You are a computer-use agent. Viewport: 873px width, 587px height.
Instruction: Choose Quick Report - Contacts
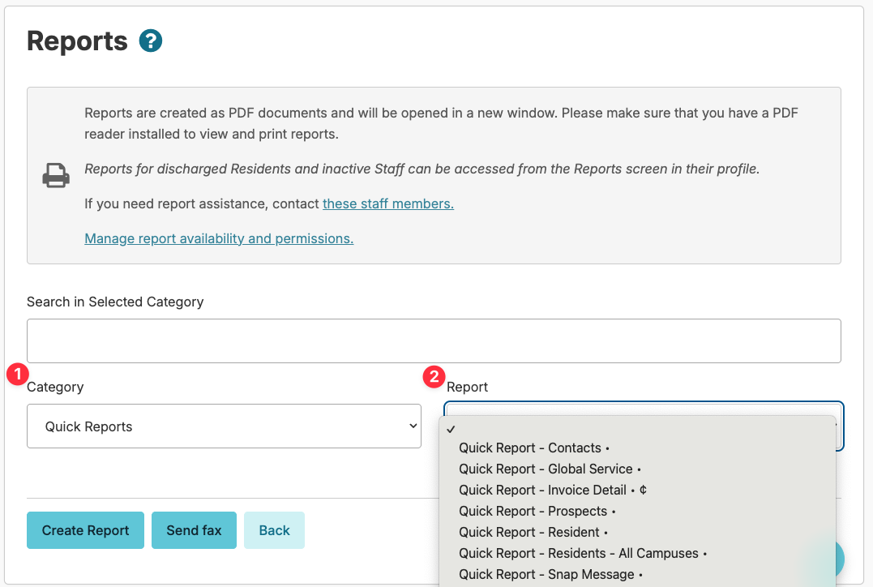637,448
